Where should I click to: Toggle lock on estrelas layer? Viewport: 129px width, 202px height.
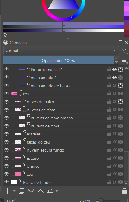(x=109, y=134)
